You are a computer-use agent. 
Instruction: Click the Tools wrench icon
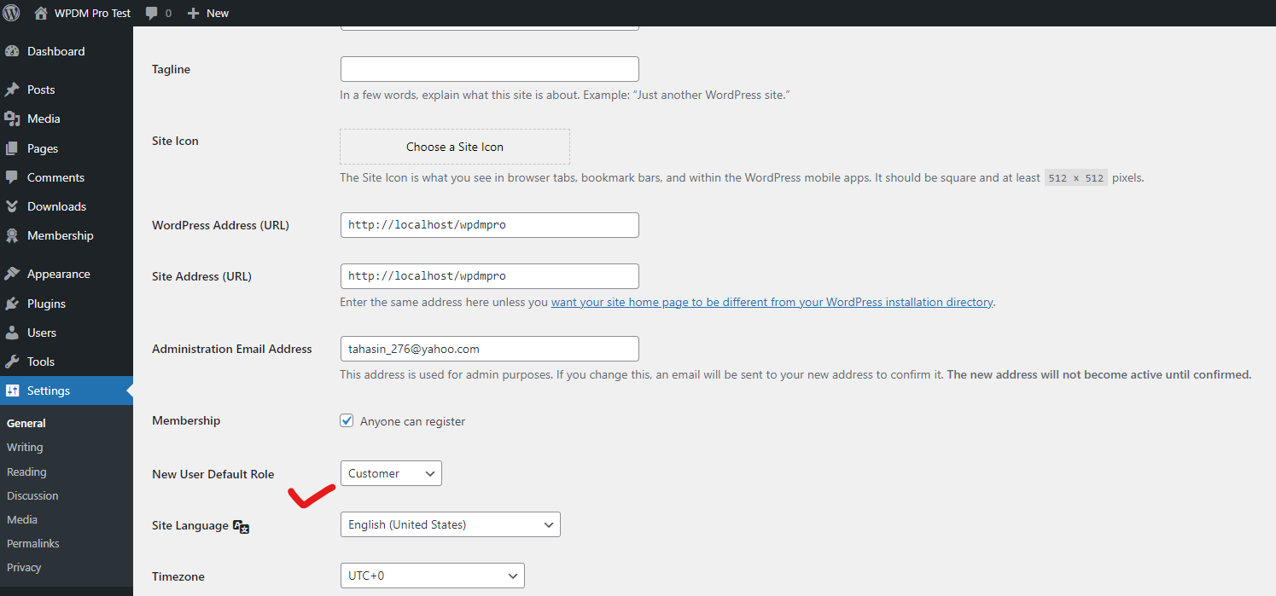pos(12,362)
